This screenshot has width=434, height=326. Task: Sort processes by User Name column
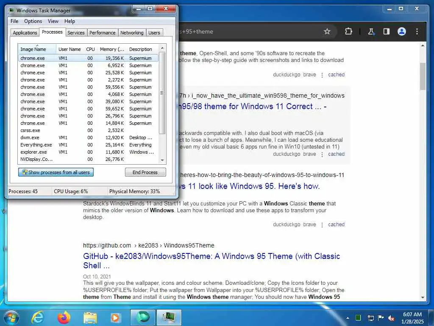click(70, 49)
